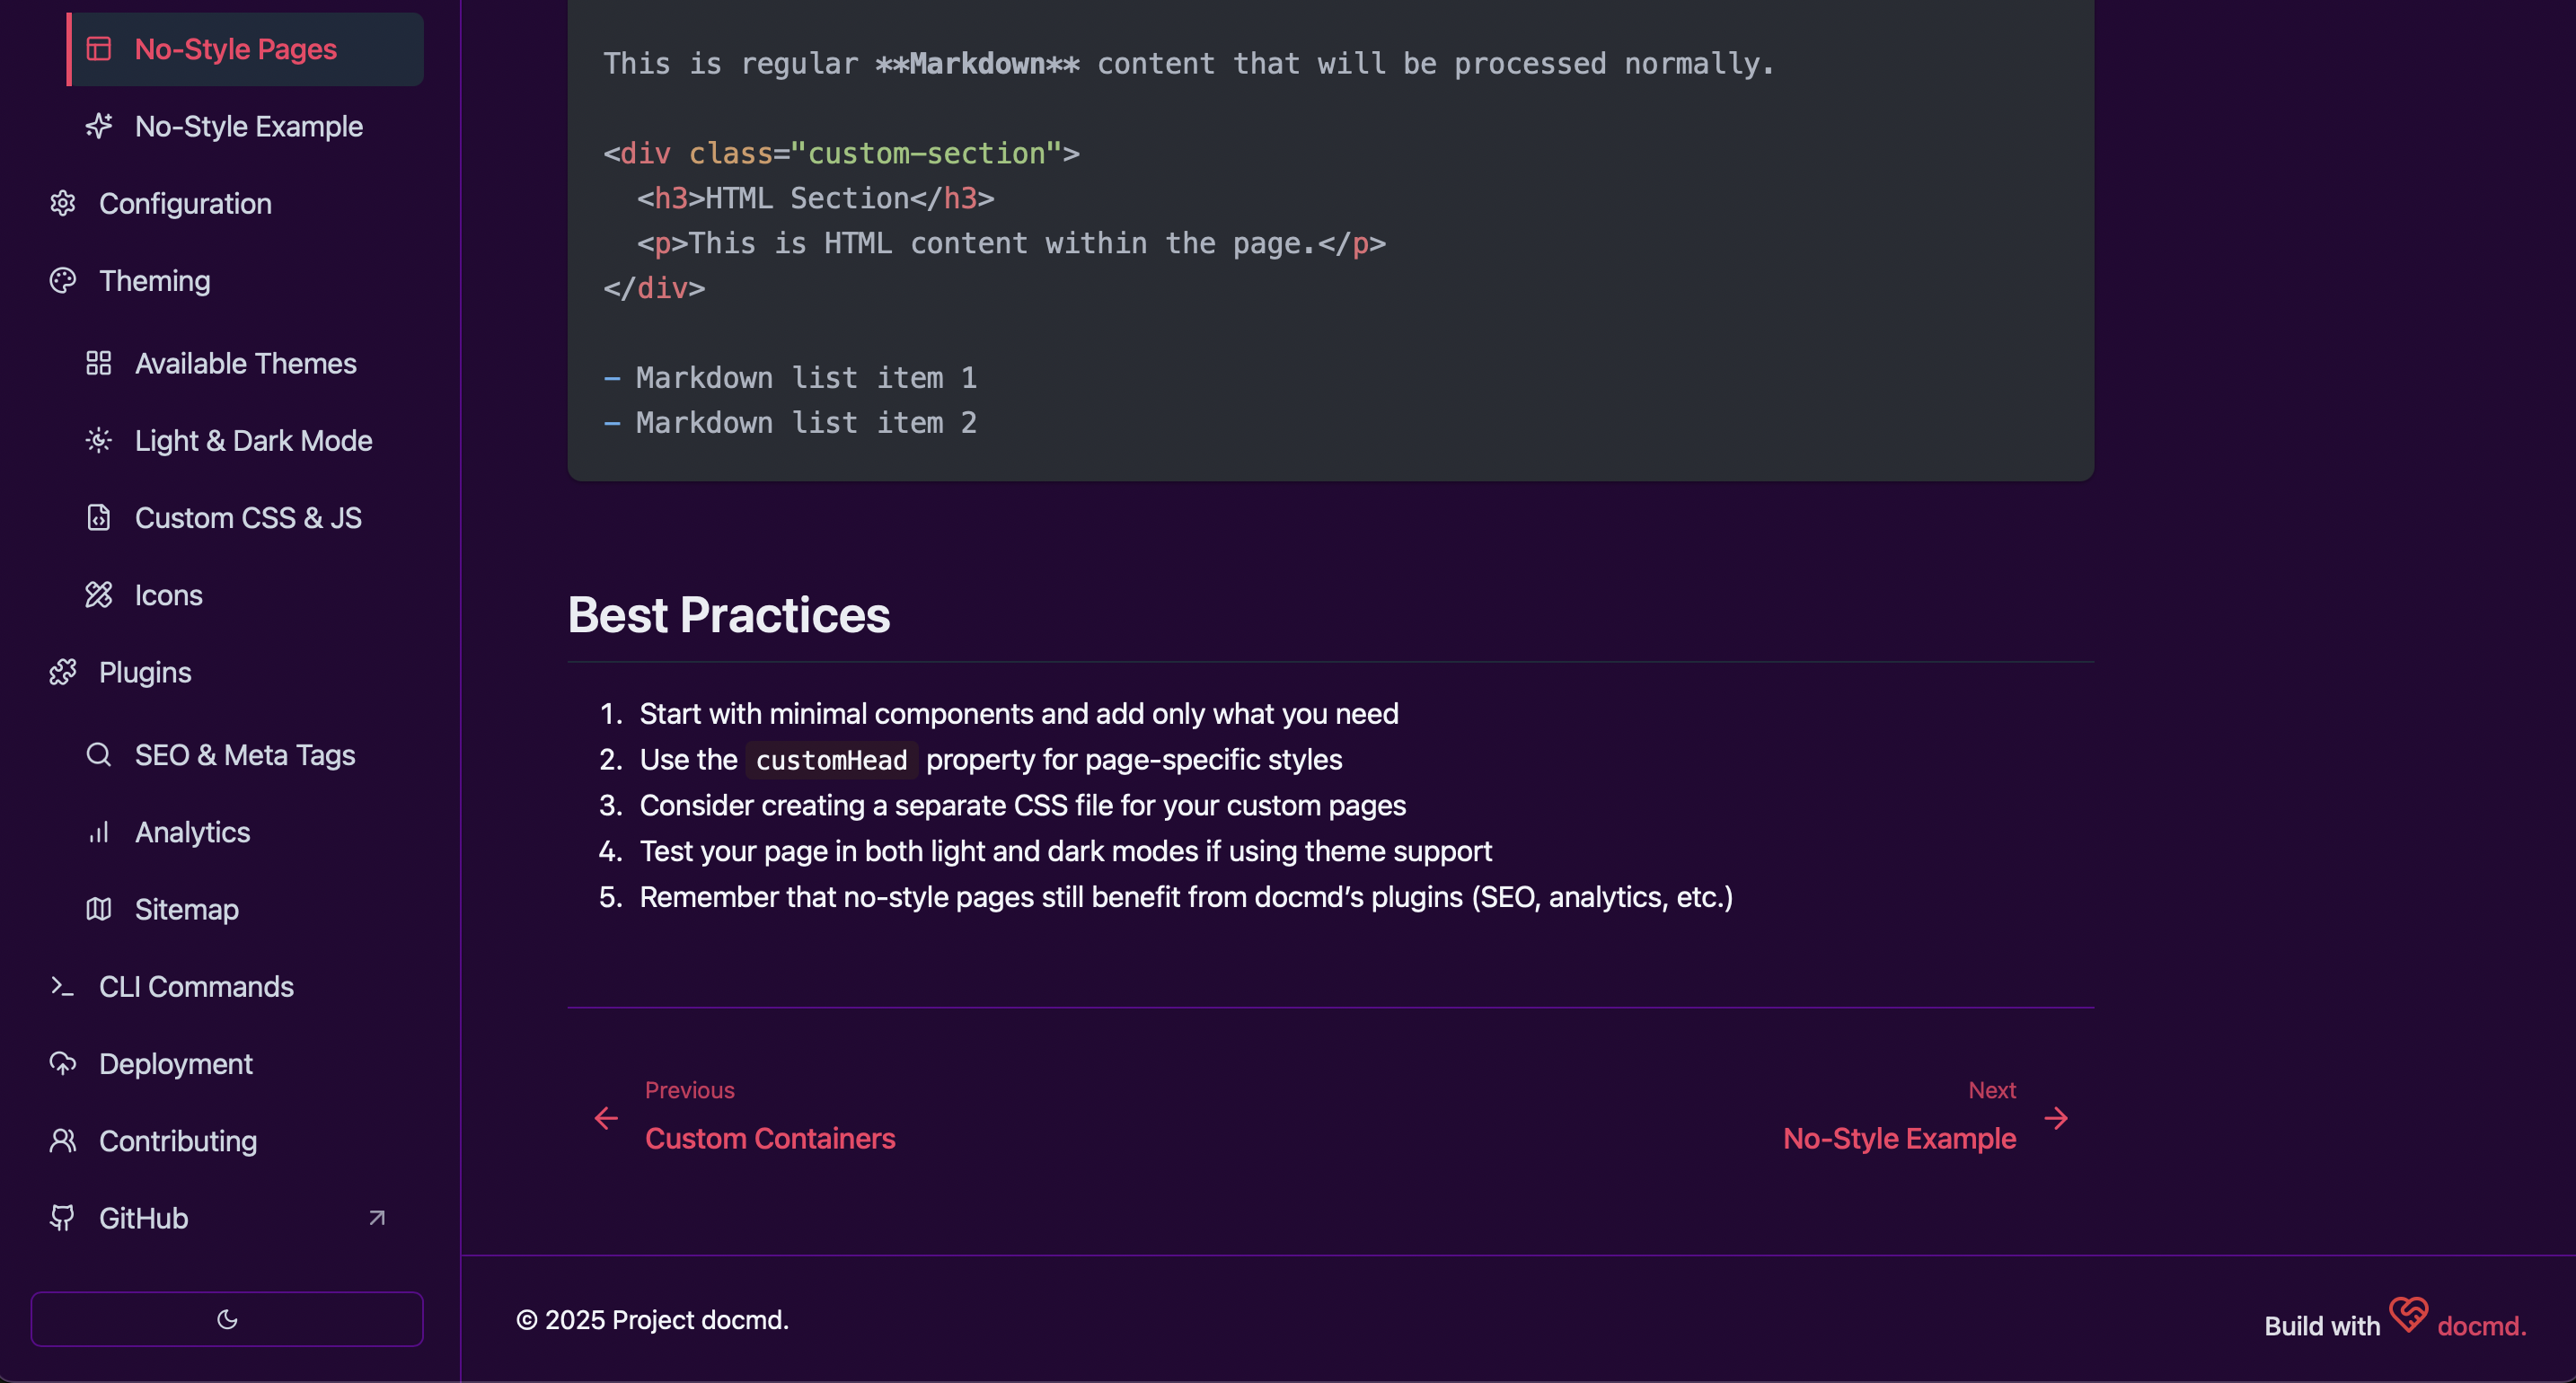Open the Deployment page

pos(227,1063)
